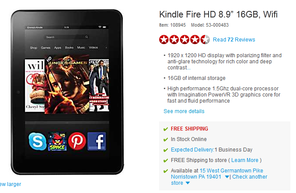This screenshot has width=296, height=193.
Task: Select the Books tab on Kindle screen
Action: point(69,48)
